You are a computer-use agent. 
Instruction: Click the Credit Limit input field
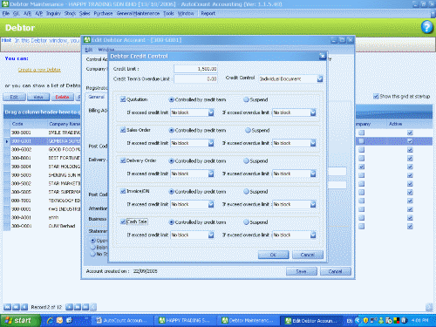click(195, 69)
